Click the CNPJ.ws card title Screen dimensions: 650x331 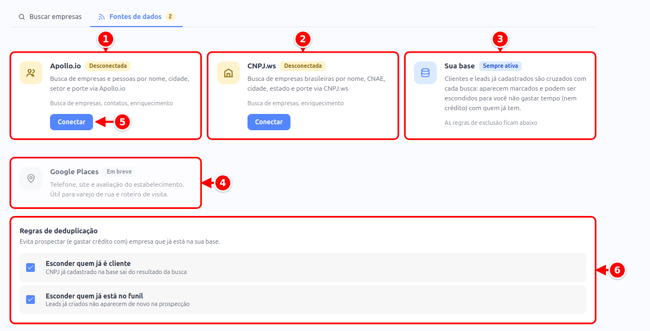coord(262,66)
